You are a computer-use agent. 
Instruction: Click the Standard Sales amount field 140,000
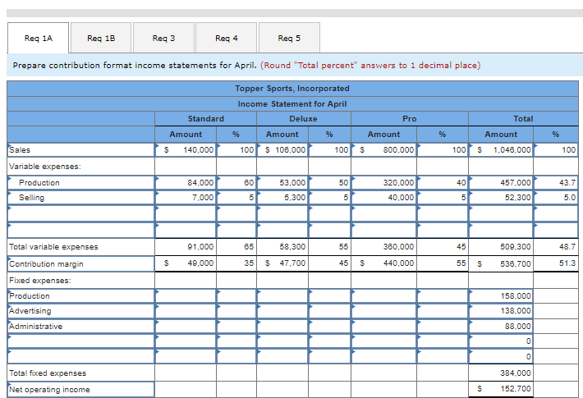pyautogui.click(x=186, y=149)
